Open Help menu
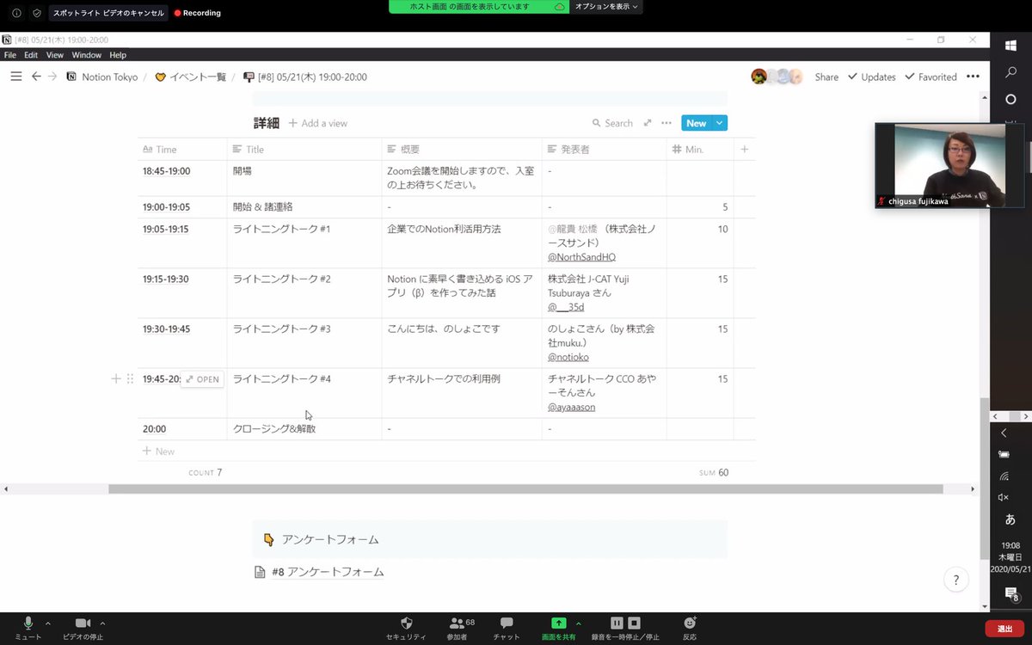Screen dimensions: 1032x645 click(x=118, y=55)
